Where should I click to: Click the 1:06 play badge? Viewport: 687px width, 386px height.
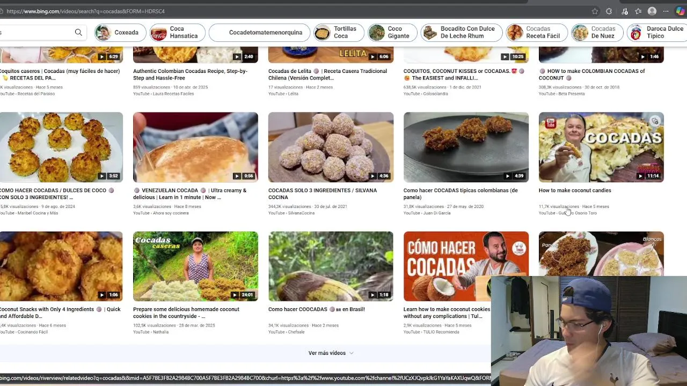point(108,295)
